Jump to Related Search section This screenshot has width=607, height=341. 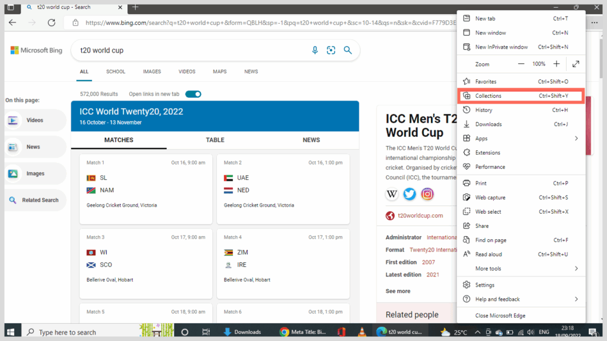(x=35, y=200)
